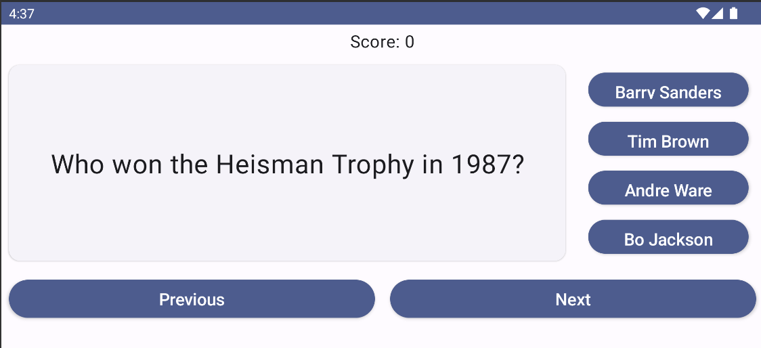Viewport: 761px width, 348px height.
Task: Answer with Bo Jackson
Action: pos(668,237)
